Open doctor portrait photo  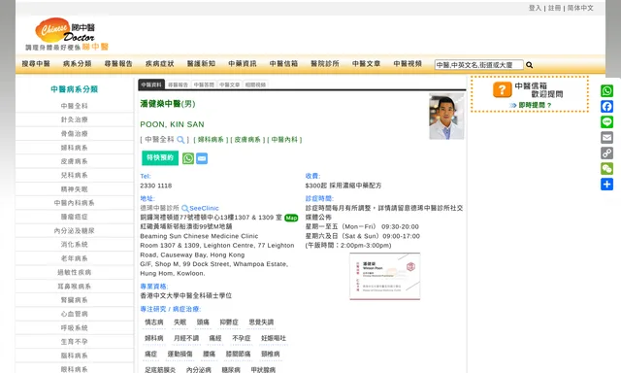(x=446, y=117)
